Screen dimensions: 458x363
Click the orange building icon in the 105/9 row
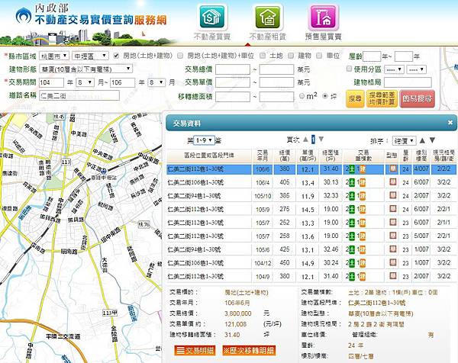[363, 209]
